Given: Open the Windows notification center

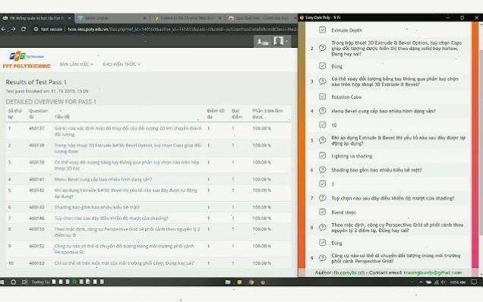Looking at the screenshot, I should [474, 282].
